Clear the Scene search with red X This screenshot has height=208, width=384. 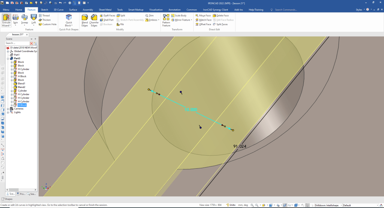[x=31, y=43]
